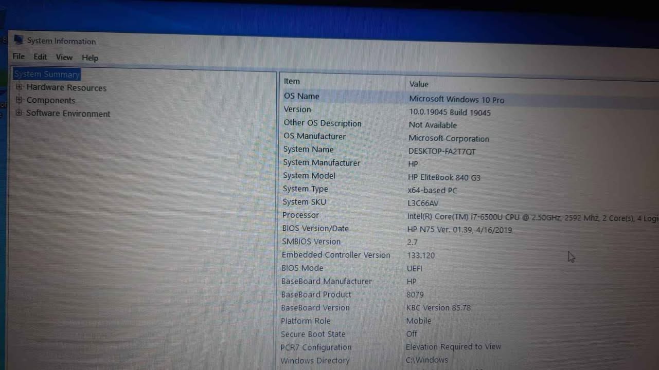Click the BIOS Version/Date label
Viewport: 659px width, 370px height.
(315, 229)
